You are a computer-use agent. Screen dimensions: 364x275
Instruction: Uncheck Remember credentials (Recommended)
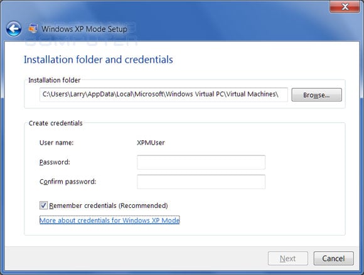point(43,205)
